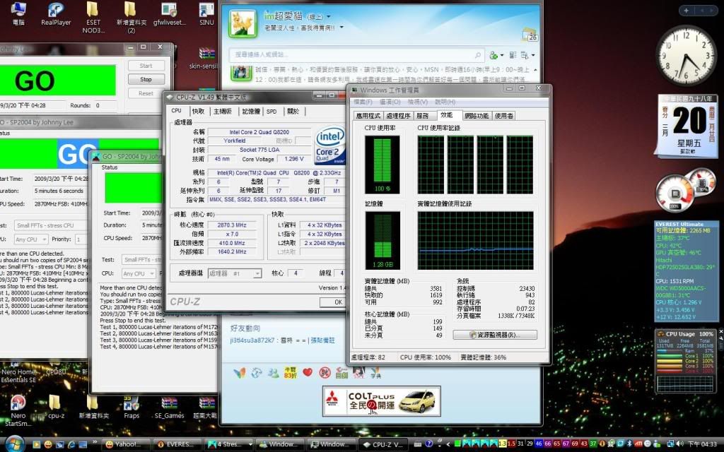Click the Messenger user avatar picture
The width and height of the screenshot is (724, 452).
[243, 23]
